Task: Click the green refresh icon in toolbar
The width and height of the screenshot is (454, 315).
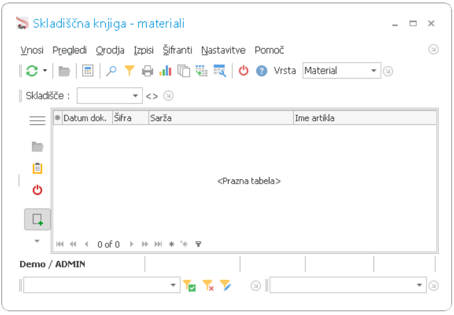Action: [x=32, y=71]
